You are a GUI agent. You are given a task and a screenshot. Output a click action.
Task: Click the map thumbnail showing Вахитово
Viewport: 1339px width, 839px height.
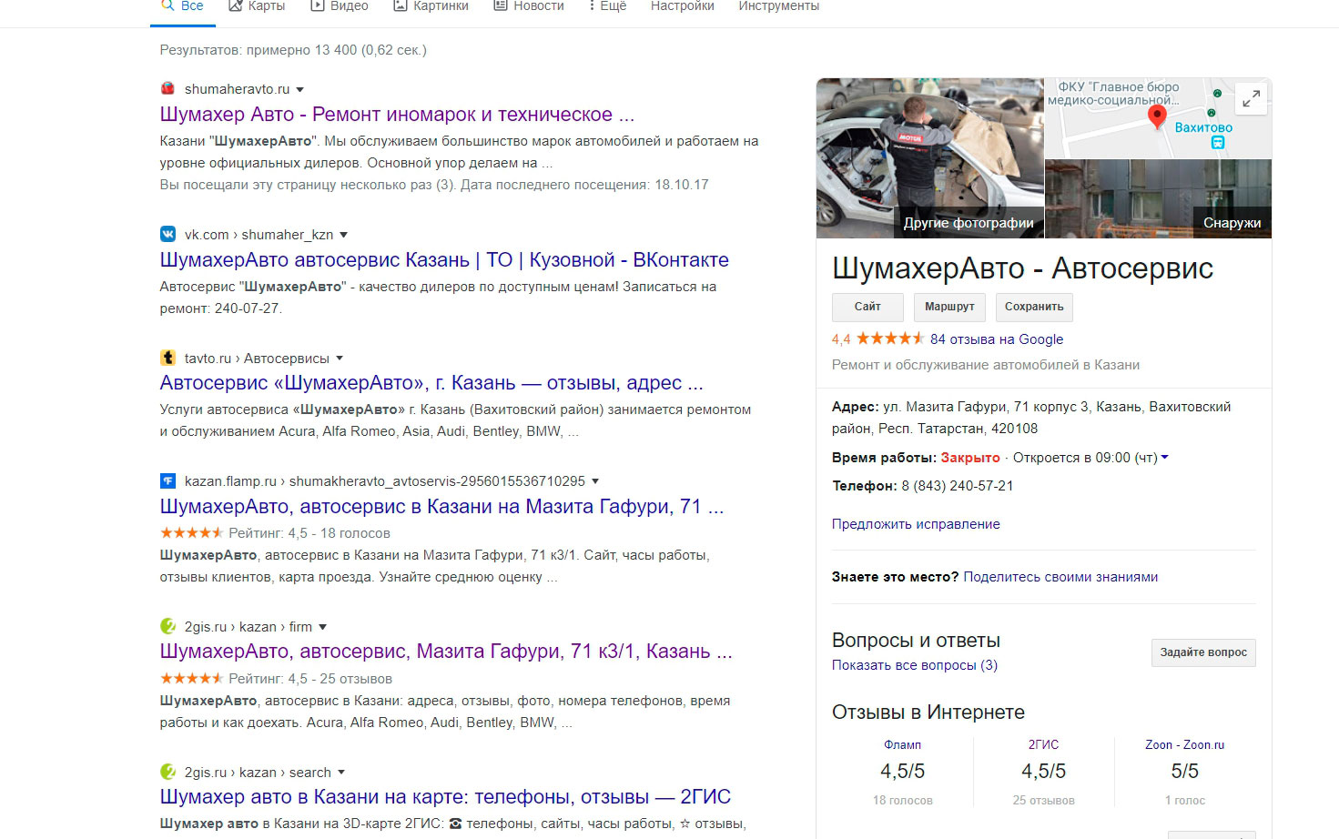1158,118
